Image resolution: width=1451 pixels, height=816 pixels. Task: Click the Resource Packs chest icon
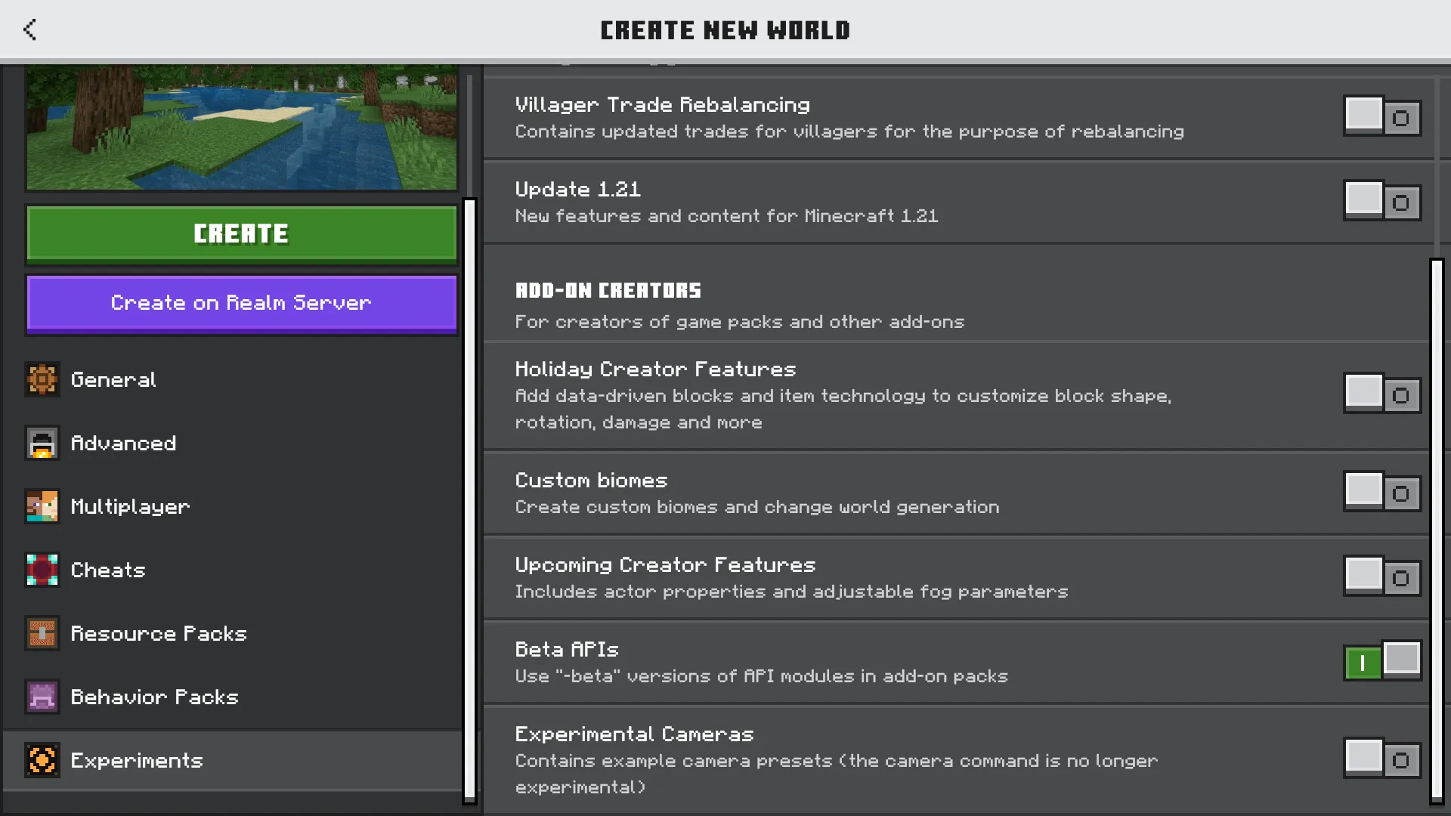[42, 633]
